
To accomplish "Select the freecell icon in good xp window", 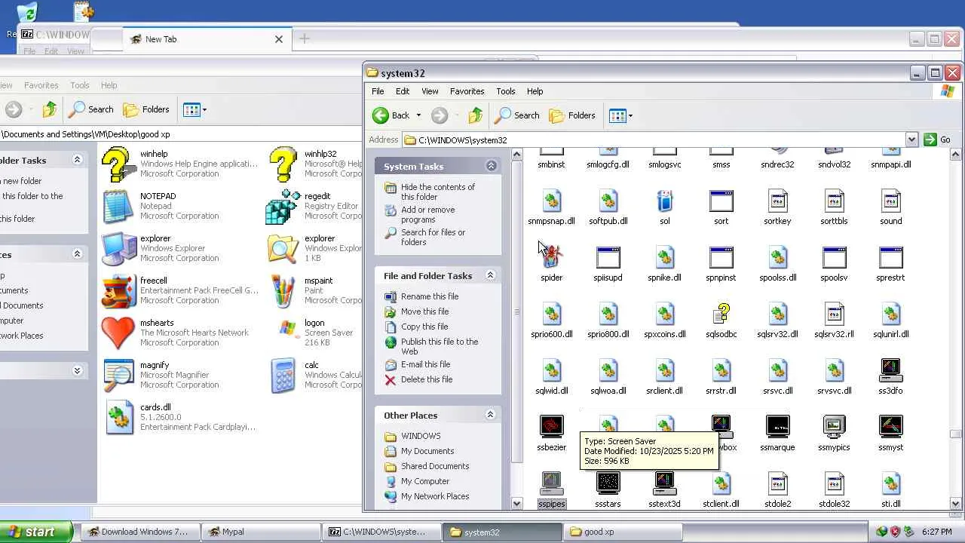I will coord(118,291).
